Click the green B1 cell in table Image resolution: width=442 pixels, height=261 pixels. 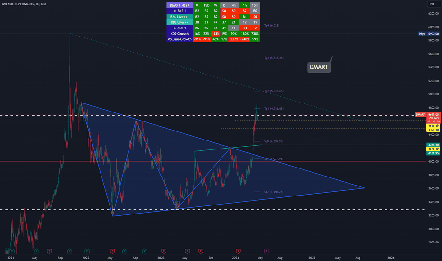(x=244, y=17)
